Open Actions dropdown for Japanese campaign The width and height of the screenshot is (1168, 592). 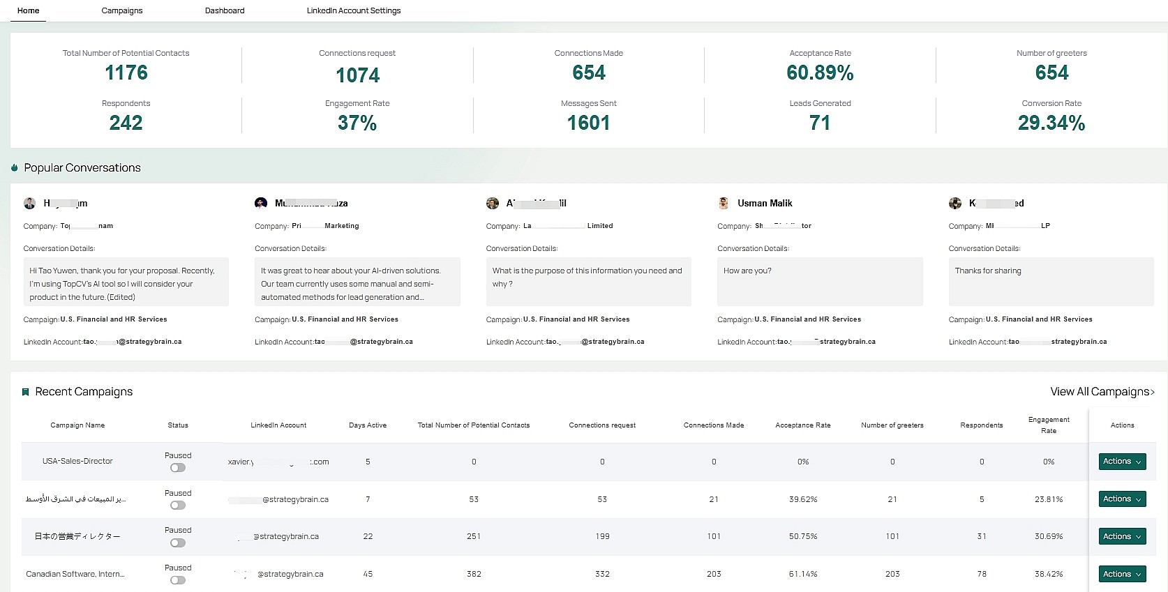coord(1122,536)
